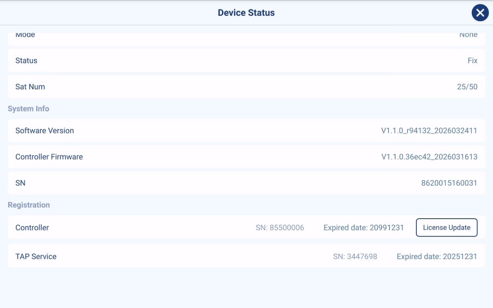Screen dimensions: 493x308
Task: Select the Software Version label
Action: tap(45, 131)
